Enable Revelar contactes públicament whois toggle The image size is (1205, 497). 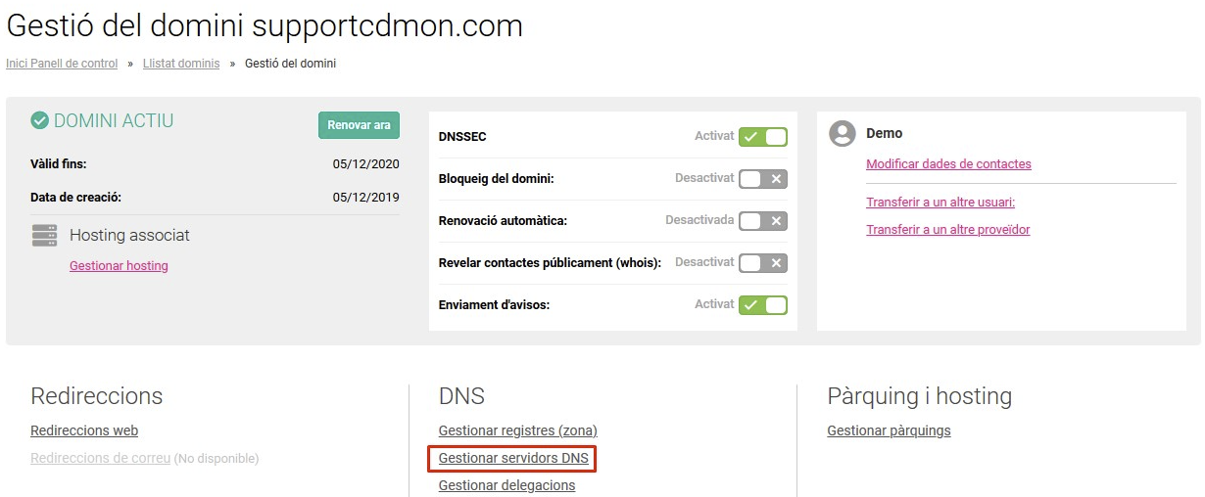[763, 263]
